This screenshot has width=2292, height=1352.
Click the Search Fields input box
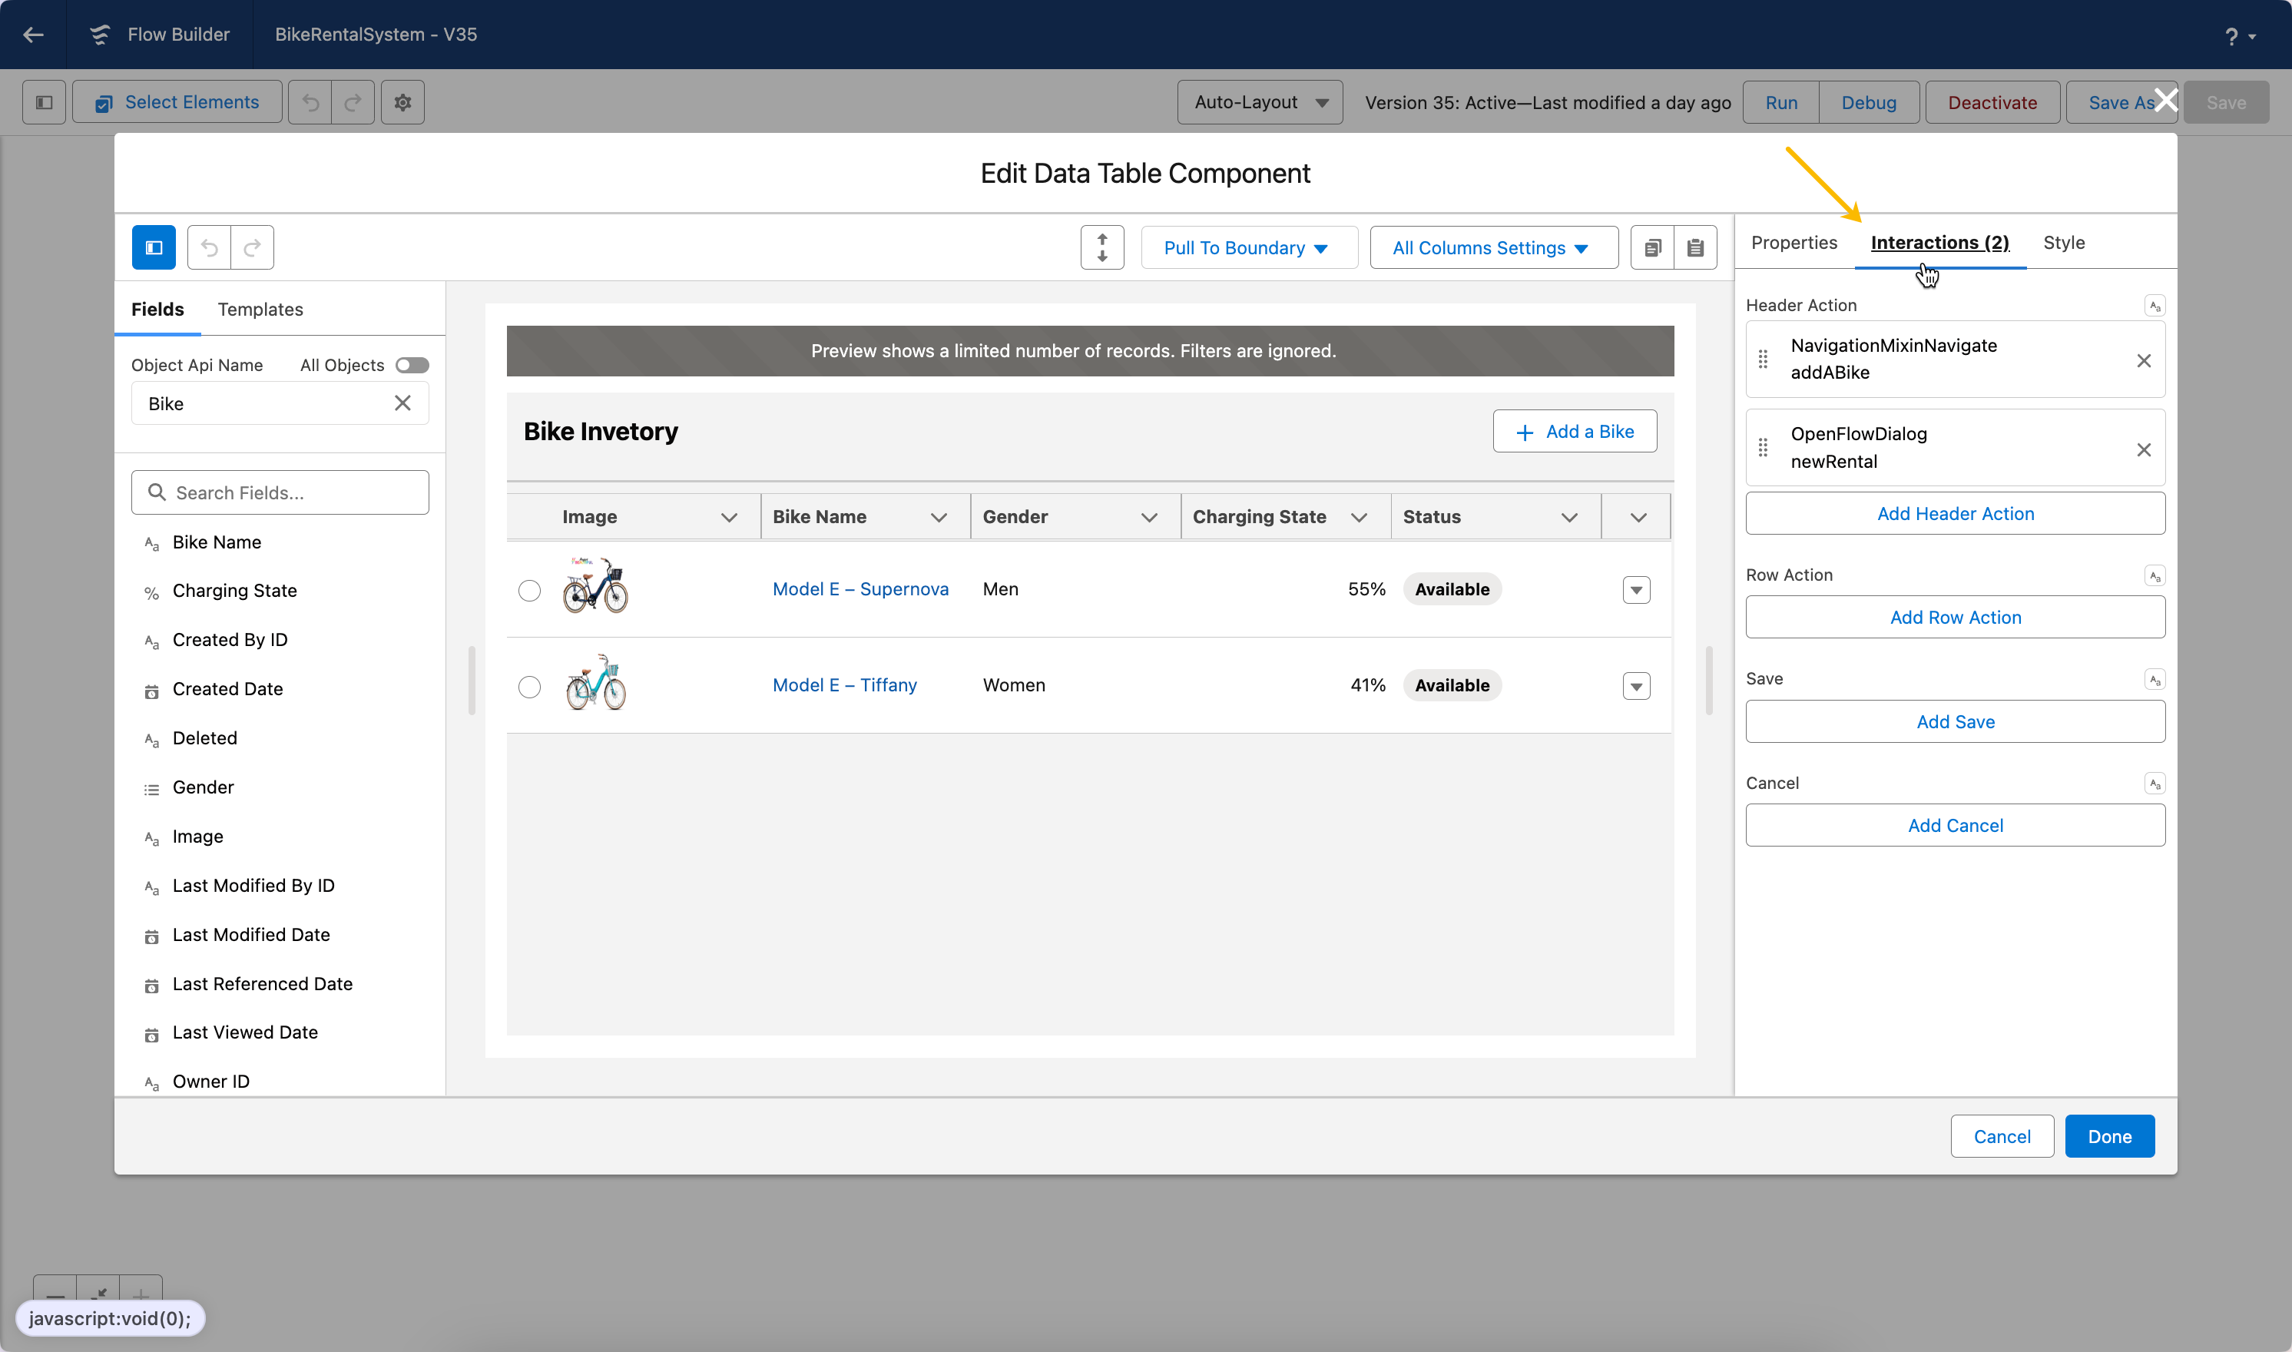(280, 493)
